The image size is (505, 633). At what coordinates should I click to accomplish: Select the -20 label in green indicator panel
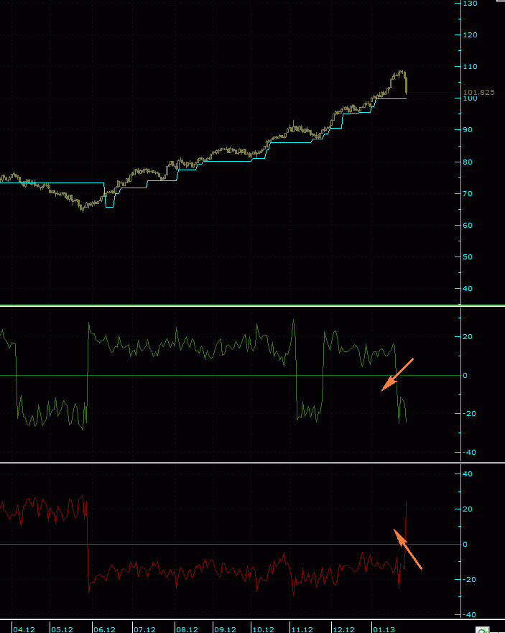click(x=469, y=413)
